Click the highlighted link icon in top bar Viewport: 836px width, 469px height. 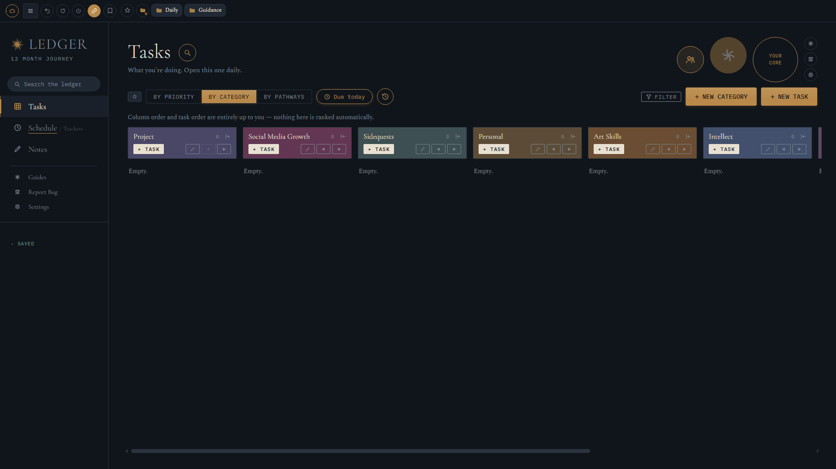pos(94,11)
